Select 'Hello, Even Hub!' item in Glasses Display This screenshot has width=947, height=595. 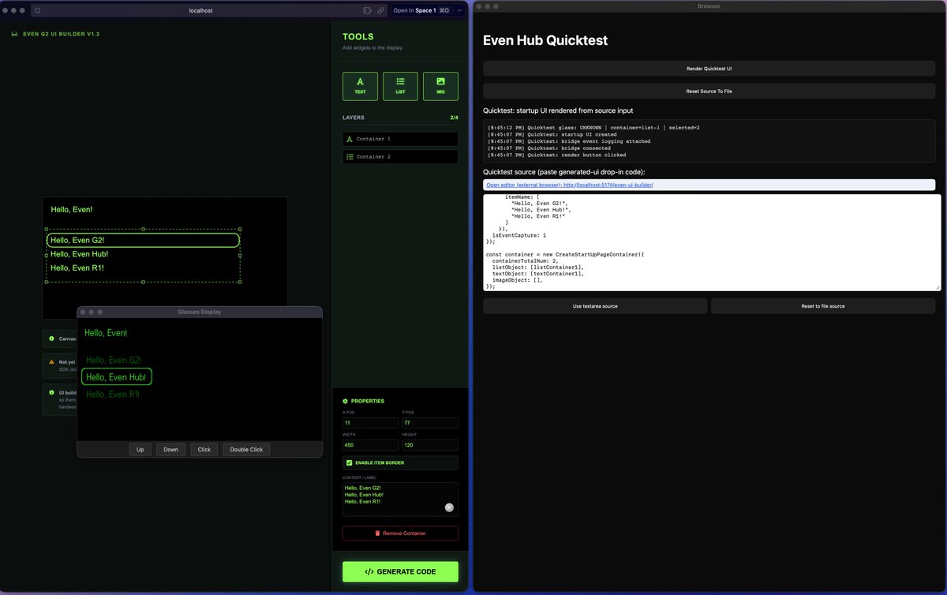(117, 377)
